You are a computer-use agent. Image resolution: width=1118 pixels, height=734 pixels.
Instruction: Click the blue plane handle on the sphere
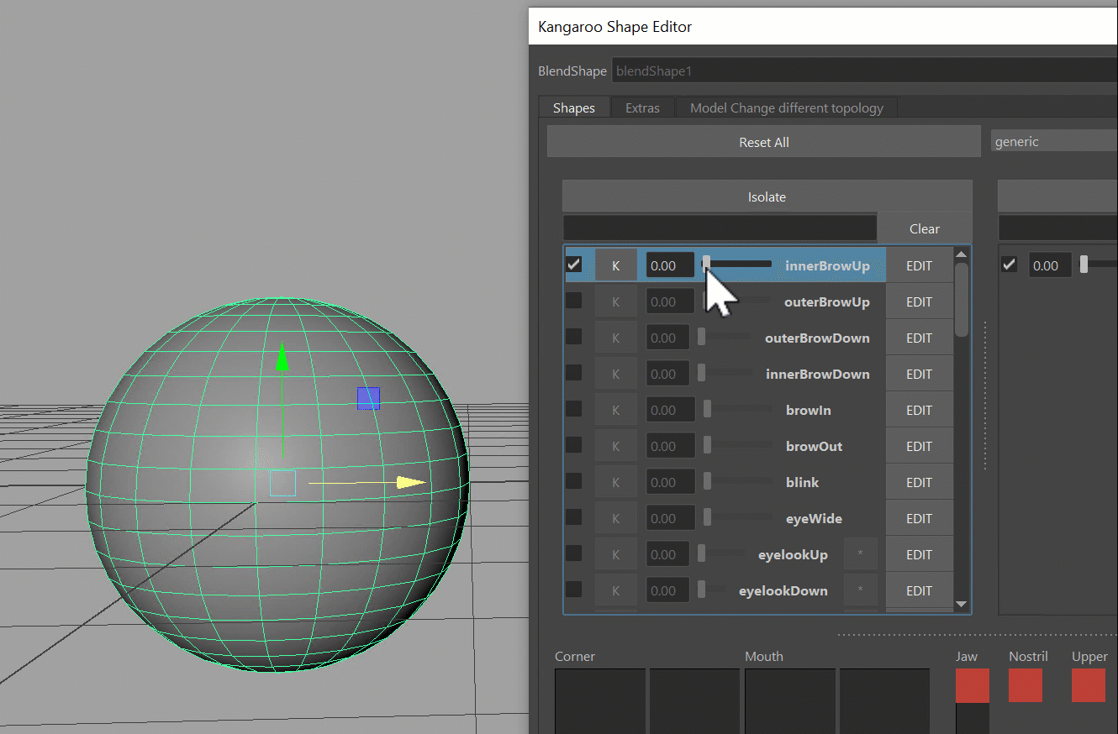(368, 398)
